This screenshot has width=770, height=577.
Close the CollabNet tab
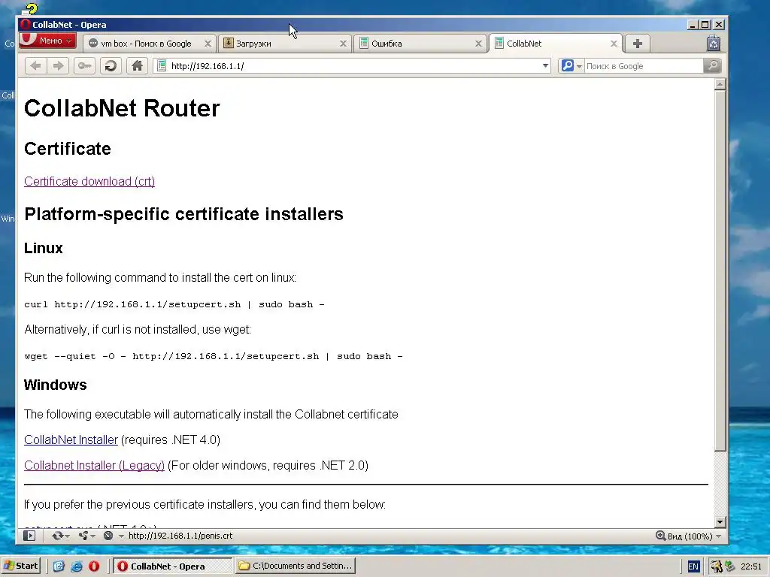tap(614, 44)
